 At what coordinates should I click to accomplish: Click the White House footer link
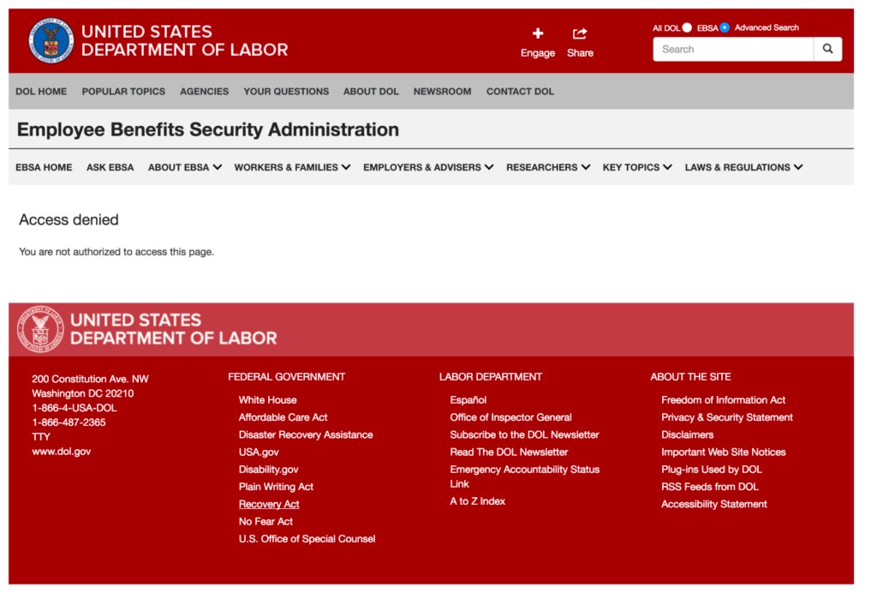coord(267,400)
